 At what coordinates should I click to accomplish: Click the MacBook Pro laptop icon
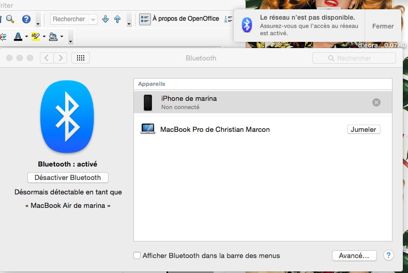148,129
